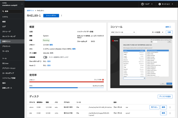Viewport: 178px width, 118px height.
Task: Click the 展開 expand console link
Action: click(168, 27)
